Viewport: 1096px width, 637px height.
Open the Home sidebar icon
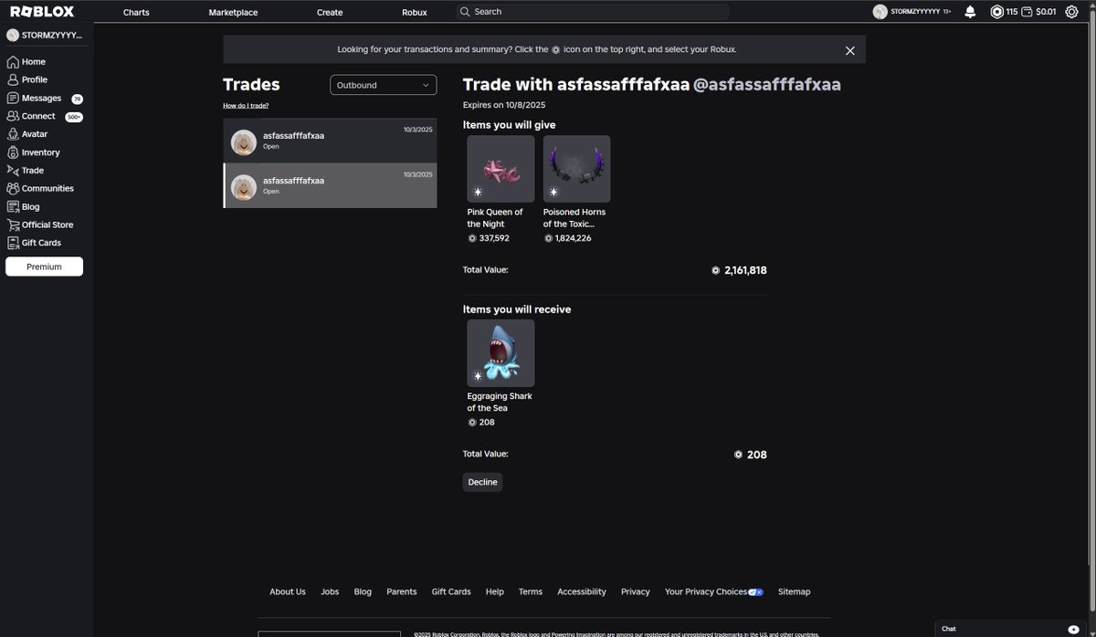tap(13, 62)
